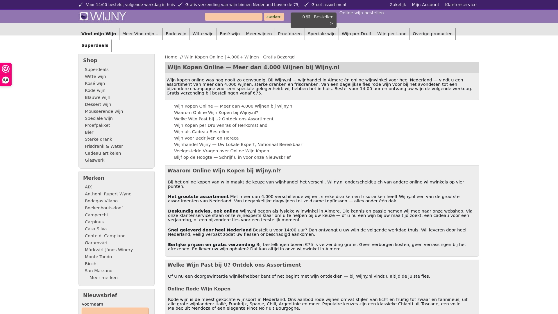This screenshot has height=314, width=558.
Task: Select the AIX brand
Action: point(88,187)
